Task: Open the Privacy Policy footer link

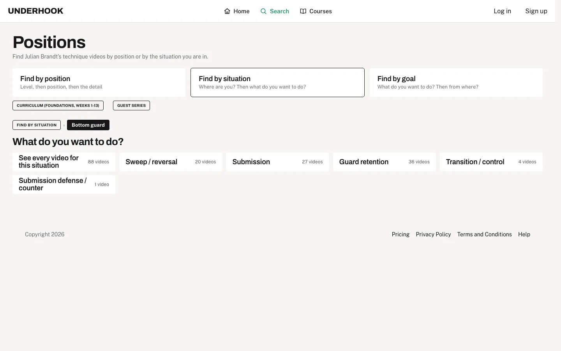Action: click(x=433, y=234)
